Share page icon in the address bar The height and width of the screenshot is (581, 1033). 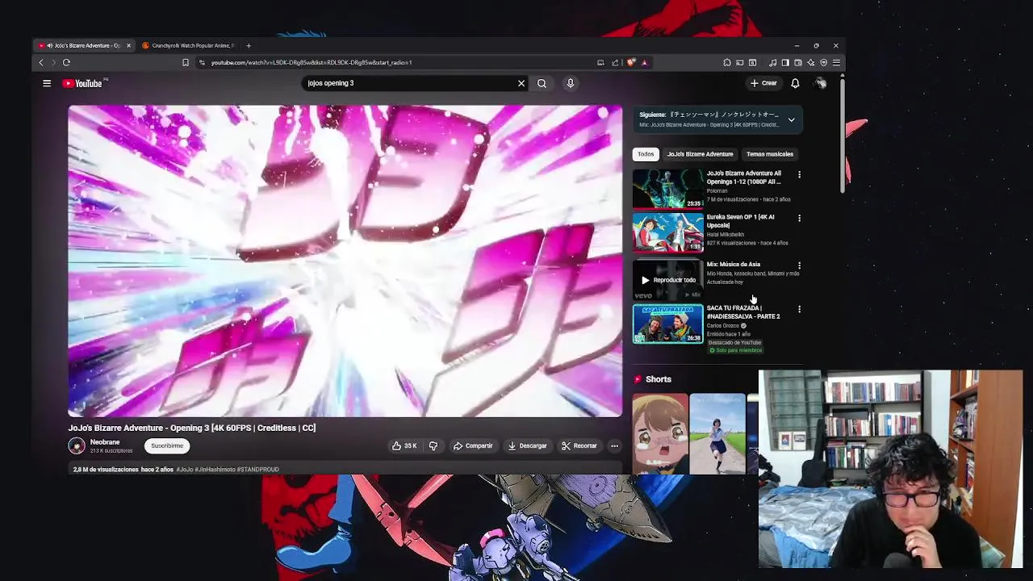615,62
